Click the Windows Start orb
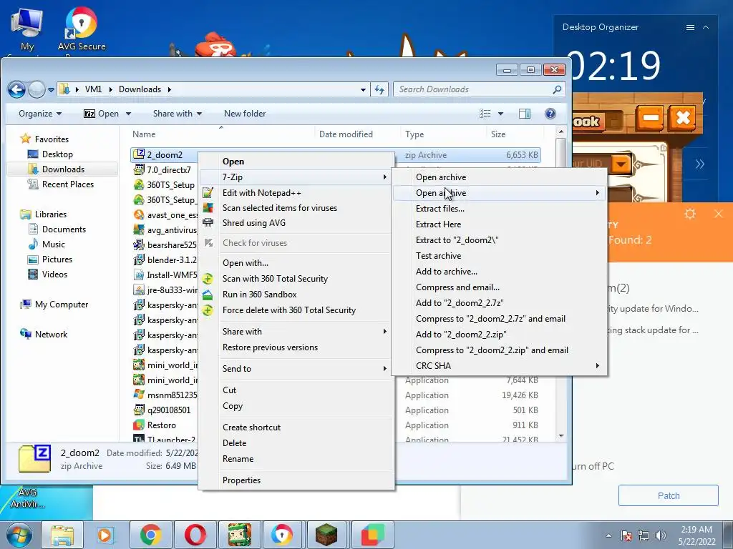 pyautogui.click(x=19, y=535)
